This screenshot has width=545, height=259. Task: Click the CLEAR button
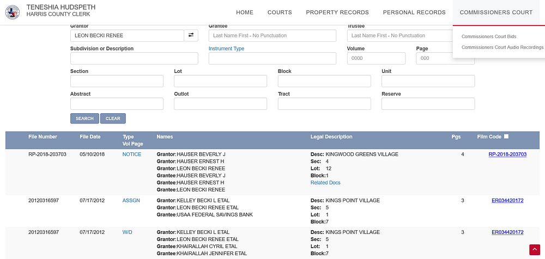(113, 119)
